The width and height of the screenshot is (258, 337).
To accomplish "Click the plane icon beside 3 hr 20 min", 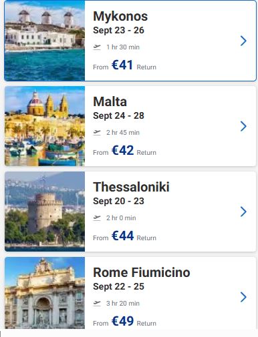I will coord(97,303).
